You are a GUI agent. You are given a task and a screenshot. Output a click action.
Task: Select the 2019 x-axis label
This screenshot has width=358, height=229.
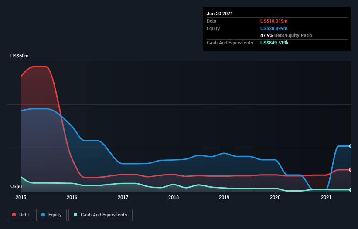(224, 197)
